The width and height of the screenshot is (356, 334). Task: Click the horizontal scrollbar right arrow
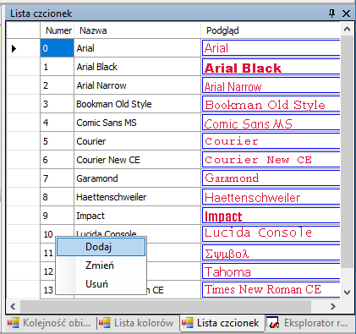(333, 306)
